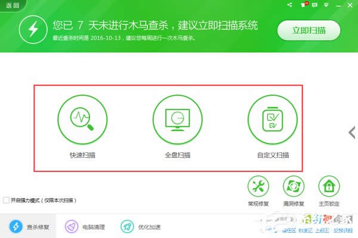The height and width of the screenshot is (238, 358).
Task: Expand the side panel arrow on right edge
Action: 352,130
